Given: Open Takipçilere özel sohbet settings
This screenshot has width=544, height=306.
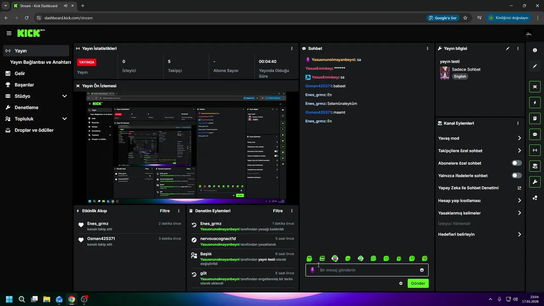Looking at the screenshot, I should point(480,150).
